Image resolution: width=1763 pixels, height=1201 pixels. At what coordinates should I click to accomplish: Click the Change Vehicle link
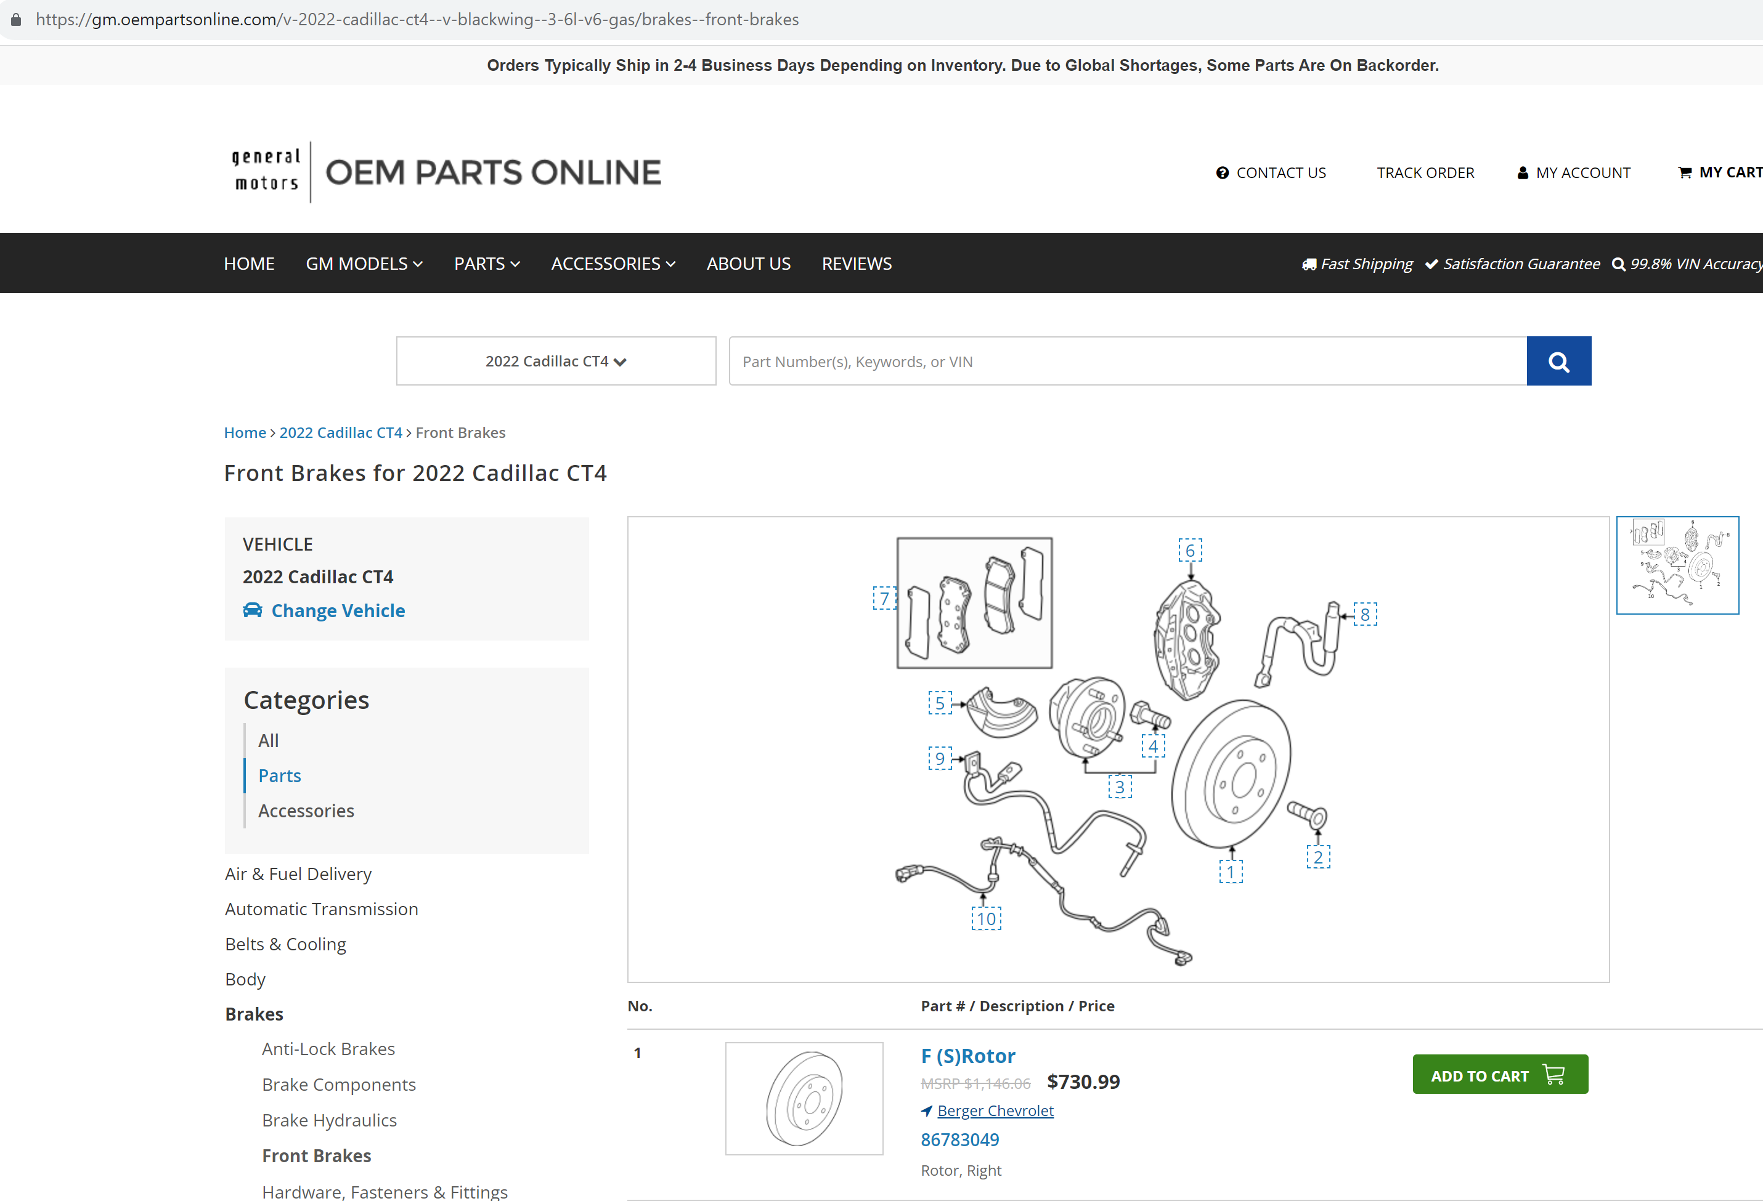point(338,610)
